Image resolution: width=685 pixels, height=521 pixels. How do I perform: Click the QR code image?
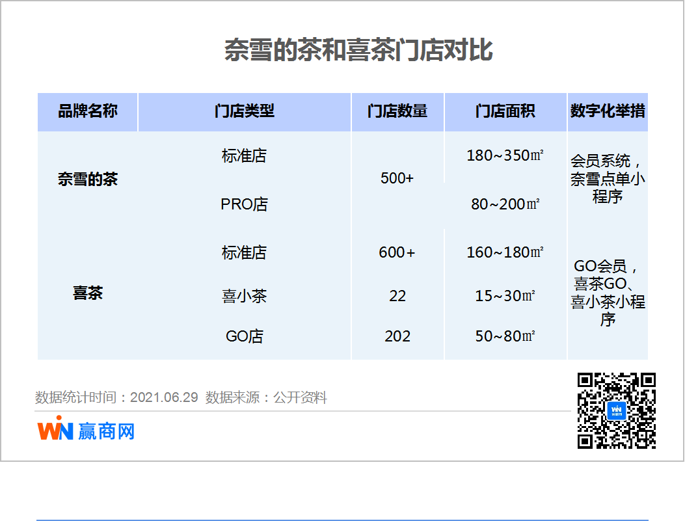click(x=617, y=410)
